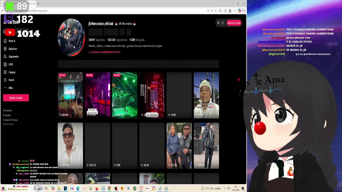The height and width of the screenshot is (192, 342).
Task: Select Cargar to upload a video
Action: (x=10, y=72)
